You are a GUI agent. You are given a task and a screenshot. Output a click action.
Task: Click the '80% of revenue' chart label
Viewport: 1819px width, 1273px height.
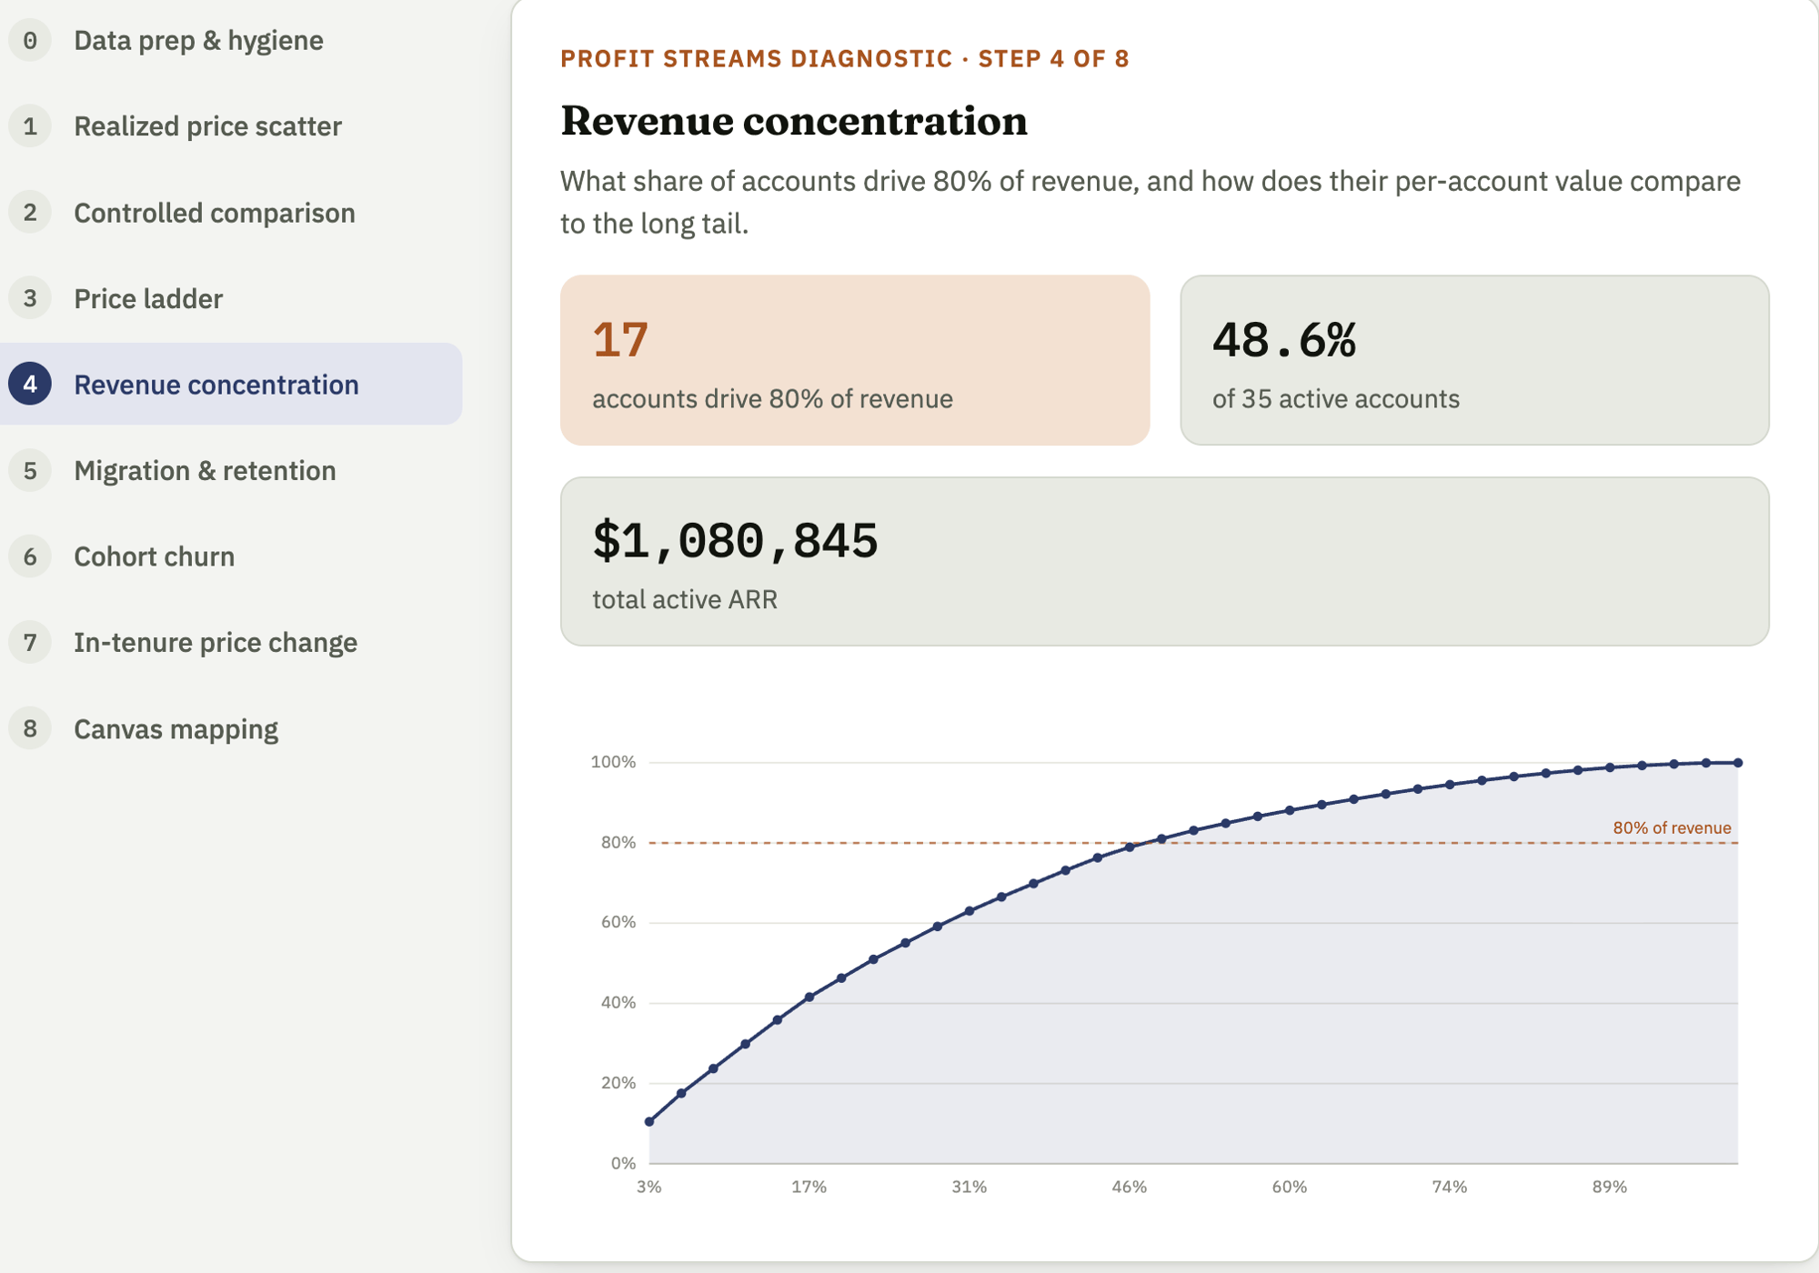1672,827
